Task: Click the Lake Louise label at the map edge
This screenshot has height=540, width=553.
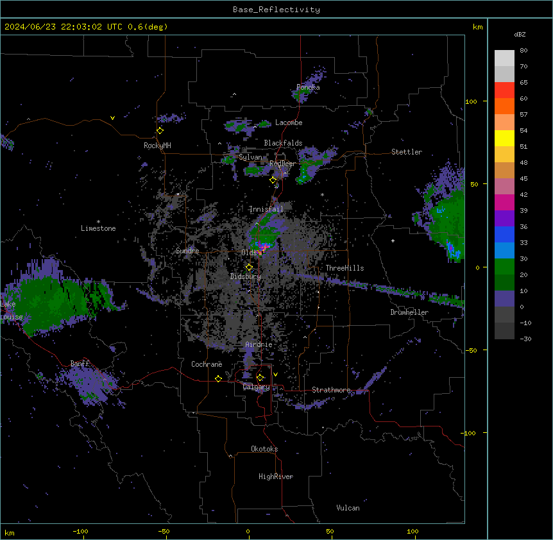Action: (12, 310)
